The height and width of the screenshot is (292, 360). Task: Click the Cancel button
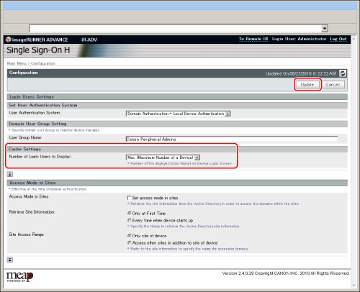(333, 85)
